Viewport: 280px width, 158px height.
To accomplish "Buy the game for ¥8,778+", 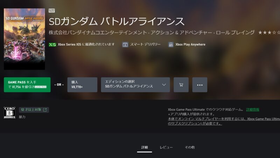I will (x=82, y=85).
